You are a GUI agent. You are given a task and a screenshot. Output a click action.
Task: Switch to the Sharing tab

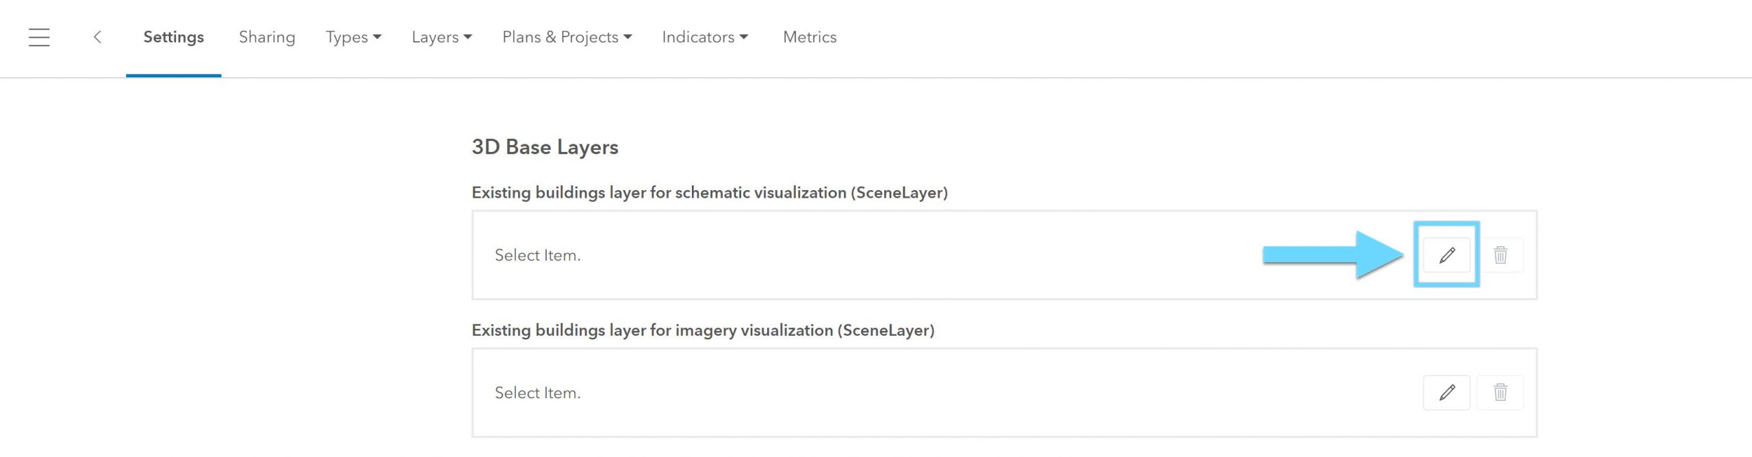coord(266,38)
